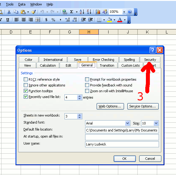Click the Underline formatting icon
176x175 pixels.
tap(8, 20)
